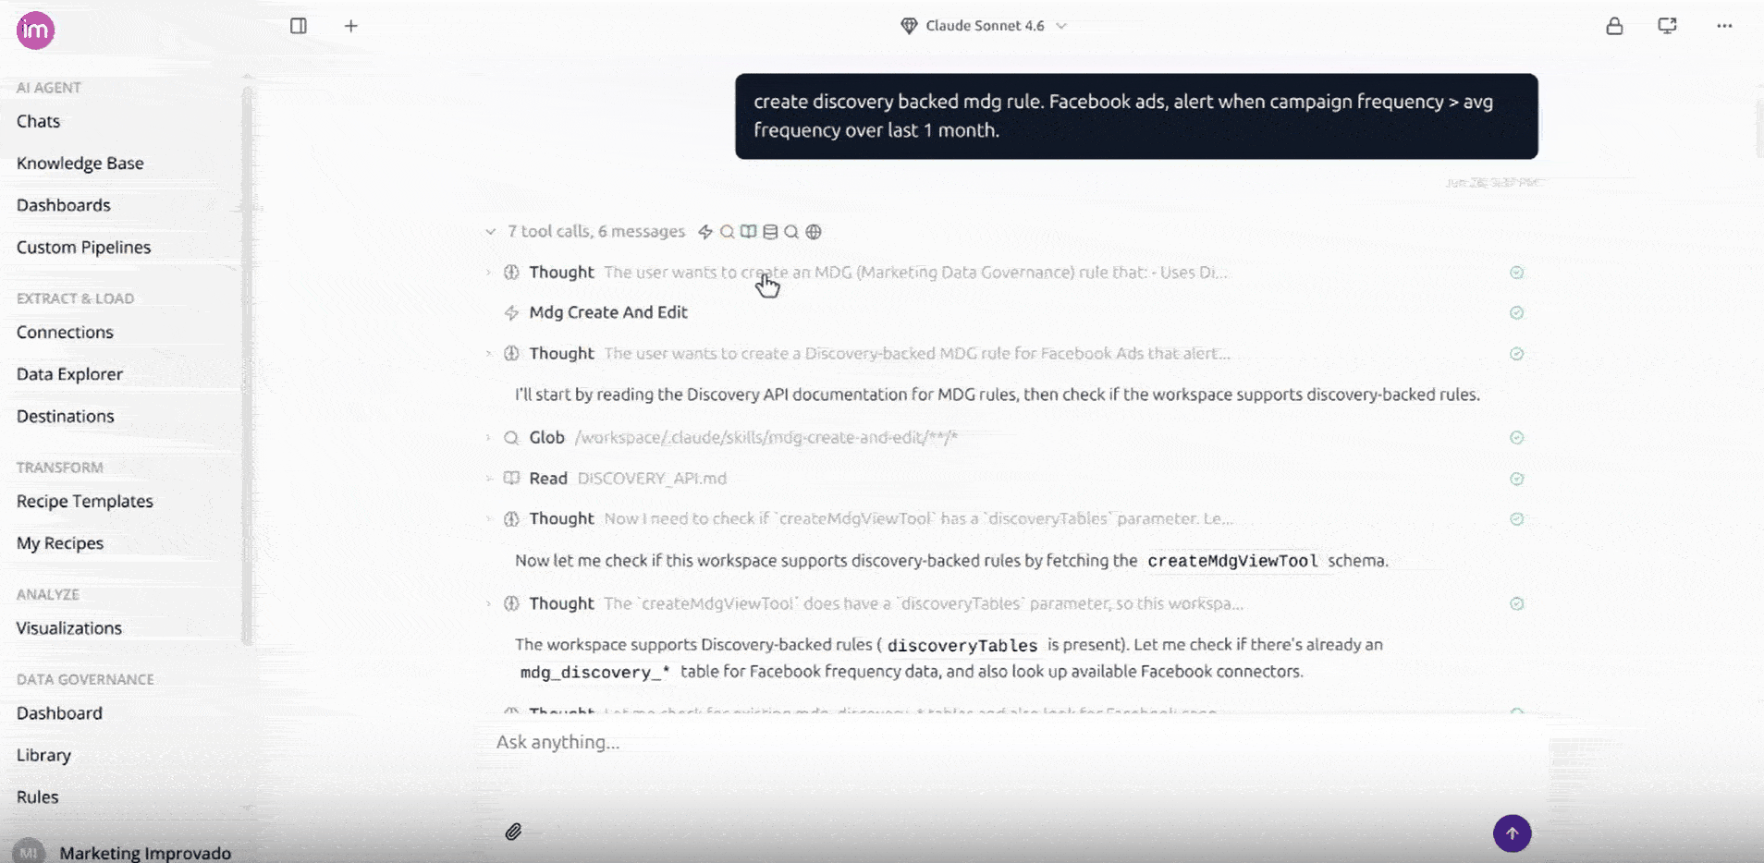Screen dimensions: 1764x863
Task: Expand the Thought about createMdgViewTool parameter check
Action: click(x=488, y=519)
